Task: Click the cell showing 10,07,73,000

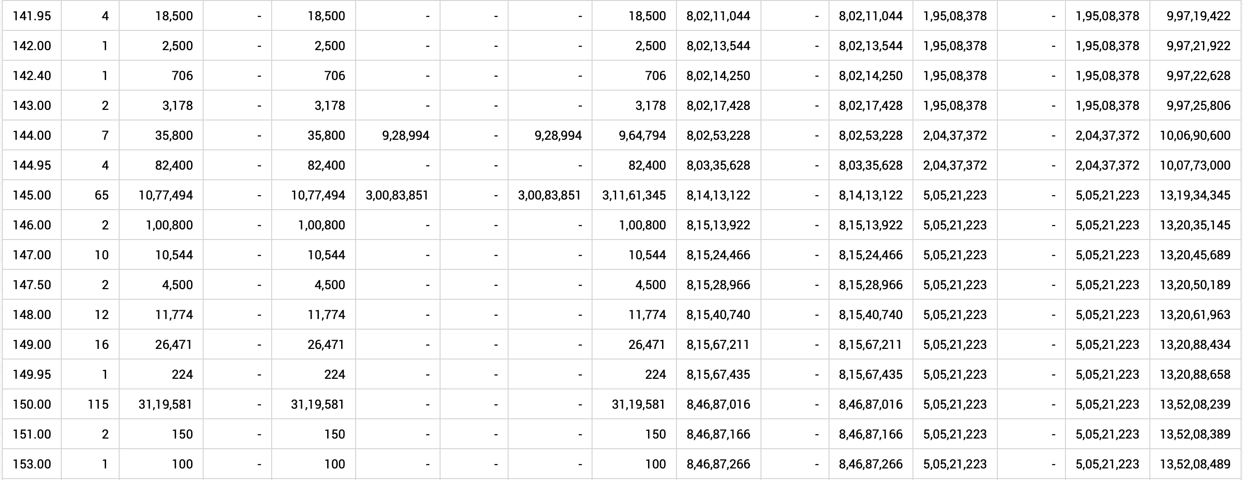Action: [x=1195, y=165]
